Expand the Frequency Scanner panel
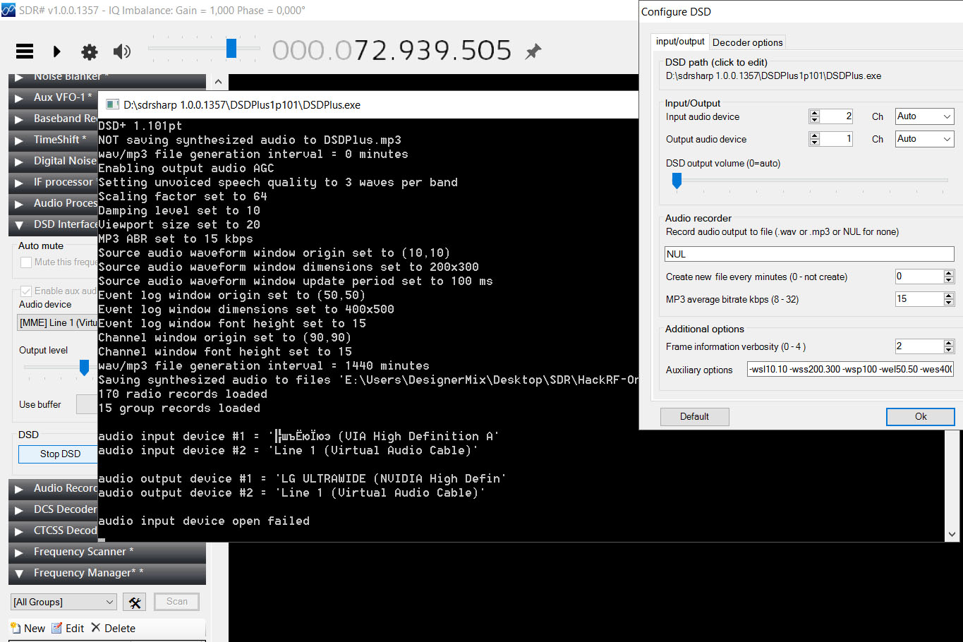963x642 pixels. (x=19, y=552)
